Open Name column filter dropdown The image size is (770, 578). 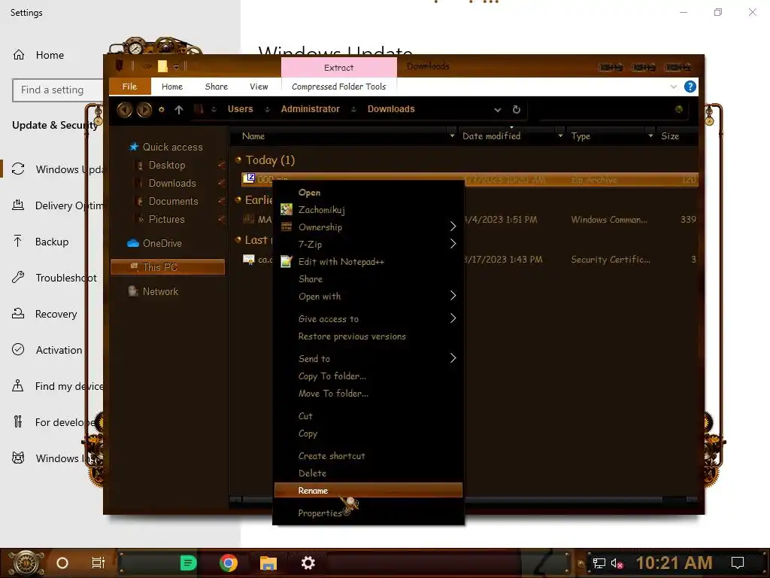coord(452,135)
